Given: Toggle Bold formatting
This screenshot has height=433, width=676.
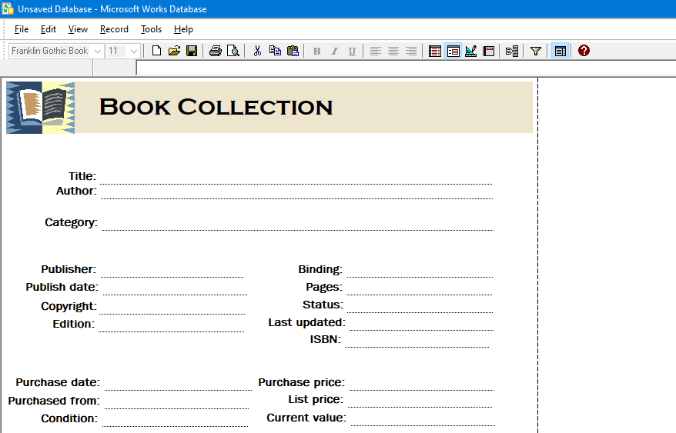Looking at the screenshot, I should [316, 51].
